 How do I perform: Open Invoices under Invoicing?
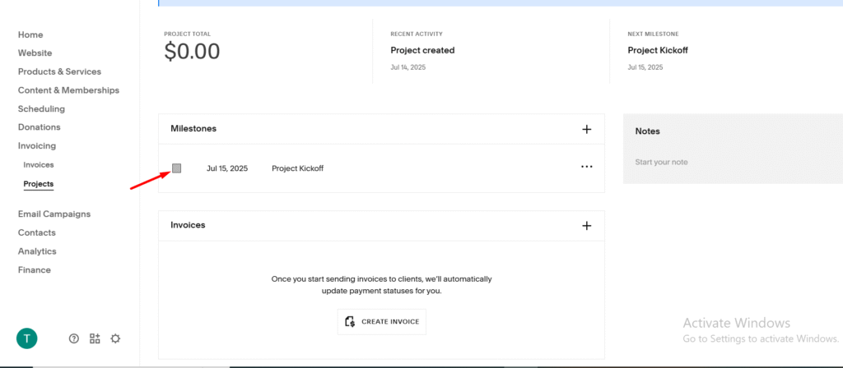pos(39,165)
